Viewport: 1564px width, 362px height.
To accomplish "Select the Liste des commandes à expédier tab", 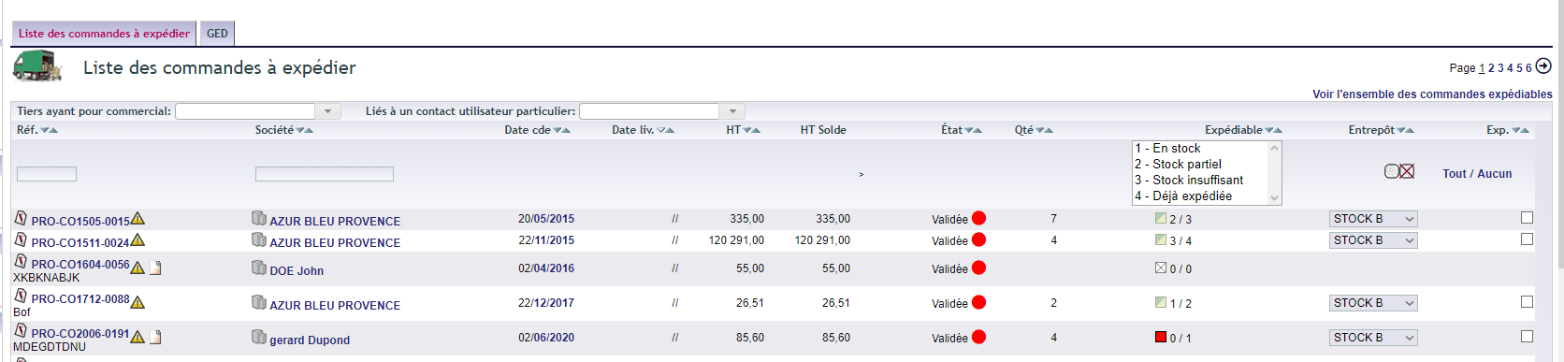I will (104, 34).
